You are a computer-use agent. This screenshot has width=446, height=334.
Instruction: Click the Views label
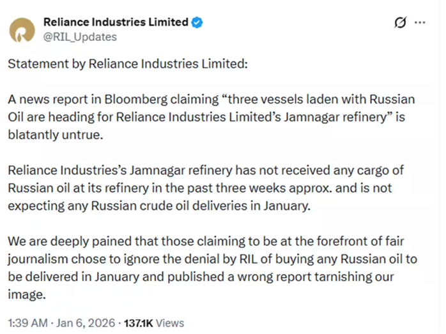tap(169, 323)
